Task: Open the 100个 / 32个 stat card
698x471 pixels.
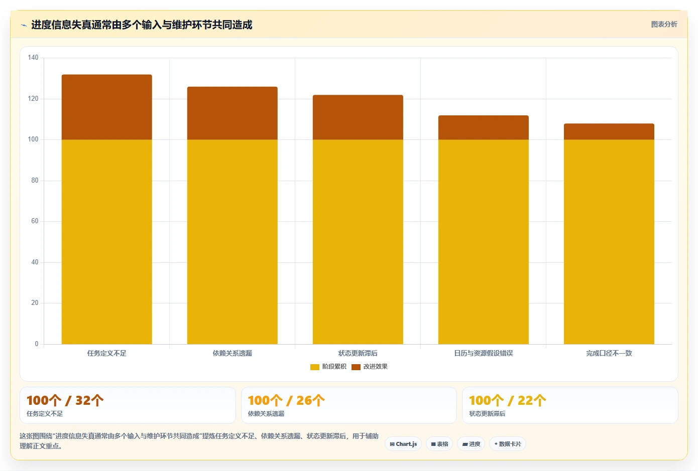Action: 128,405
